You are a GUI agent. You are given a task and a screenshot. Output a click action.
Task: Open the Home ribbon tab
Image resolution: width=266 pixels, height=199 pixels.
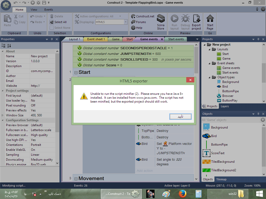coord(19,10)
